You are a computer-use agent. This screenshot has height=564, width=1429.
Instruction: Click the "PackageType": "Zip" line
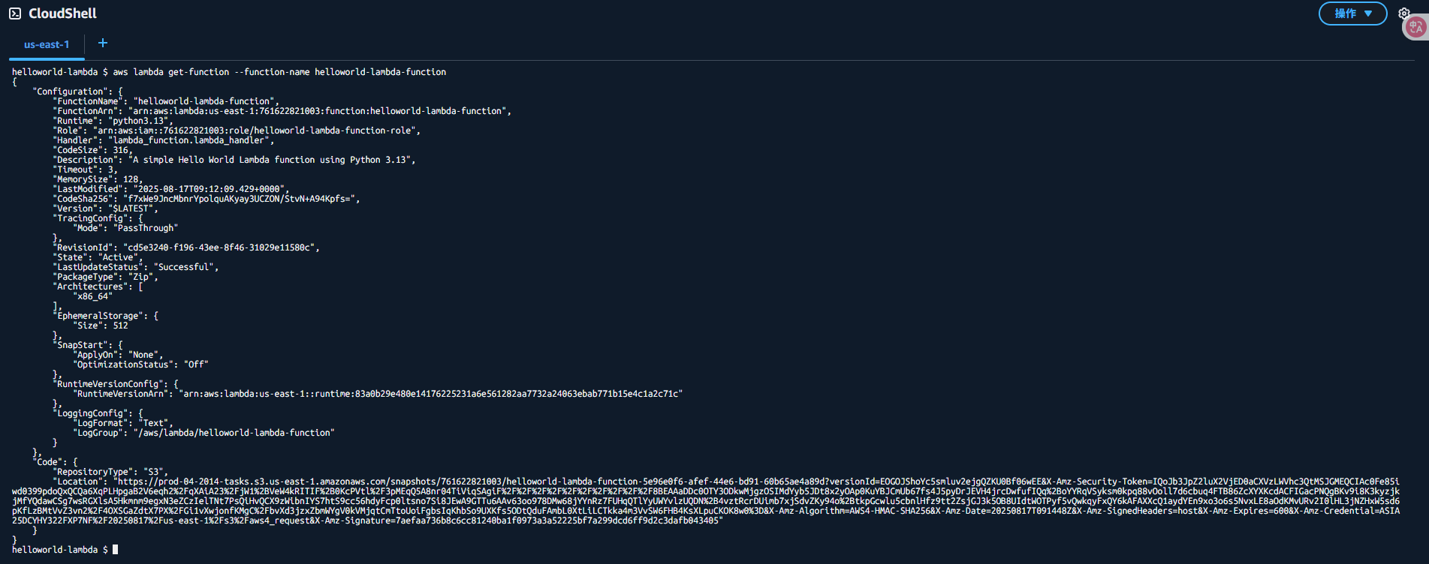click(106, 277)
